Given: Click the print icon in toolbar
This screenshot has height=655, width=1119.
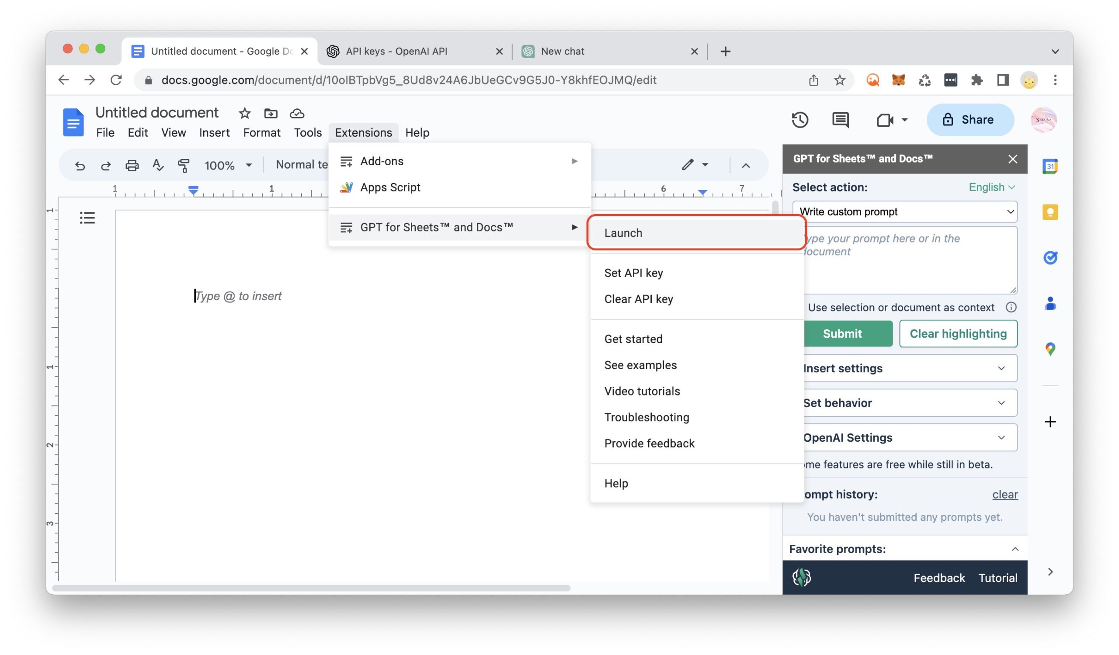Looking at the screenshot, I should [x=132, y=166].
